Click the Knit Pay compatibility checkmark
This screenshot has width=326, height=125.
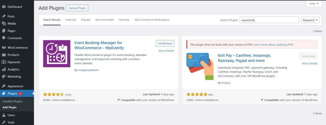click(262, 100)
